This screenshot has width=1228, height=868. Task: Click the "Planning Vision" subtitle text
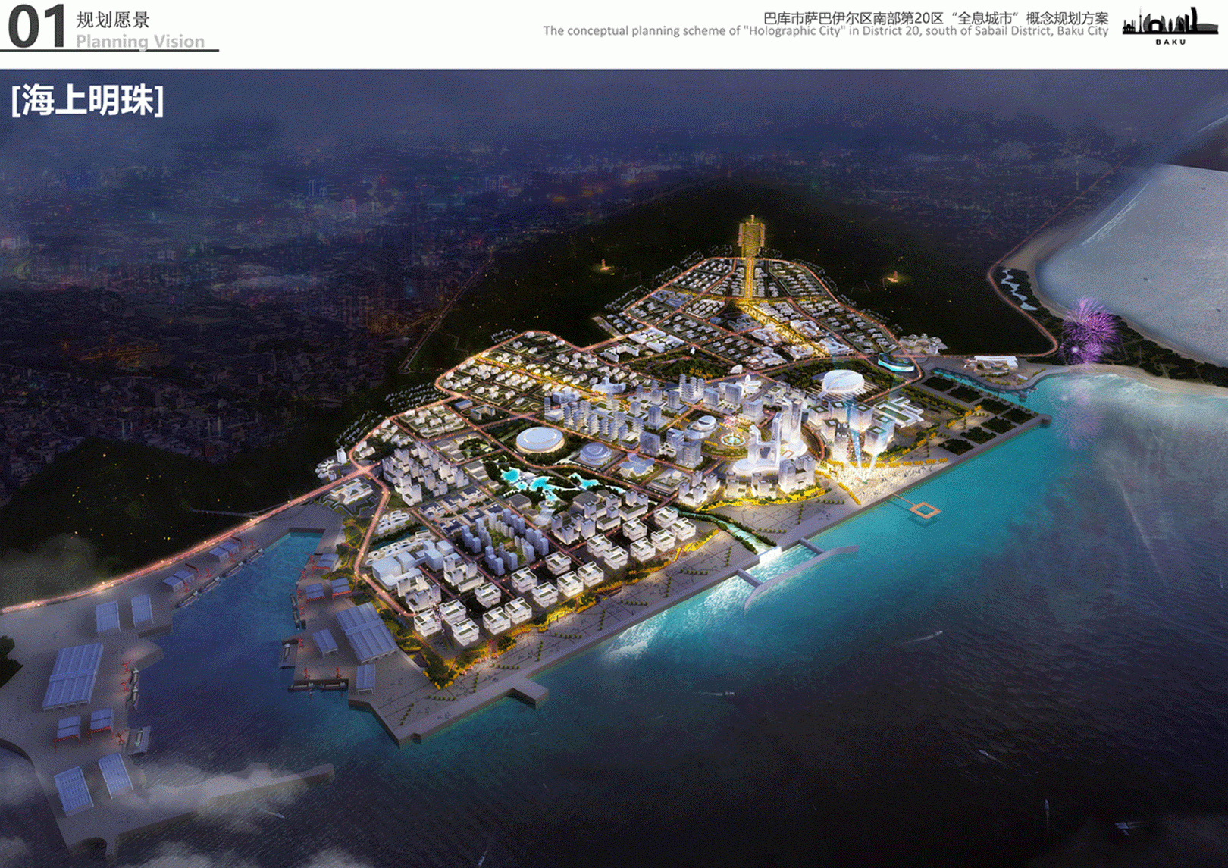140,41
